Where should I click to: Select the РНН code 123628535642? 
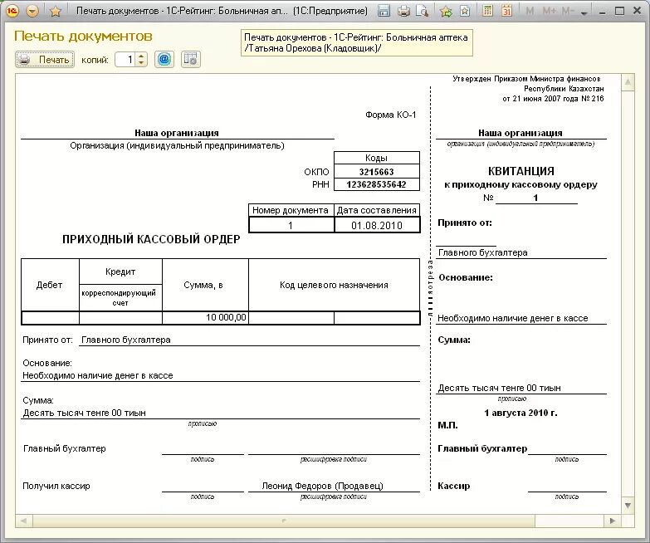coord(376,184)
